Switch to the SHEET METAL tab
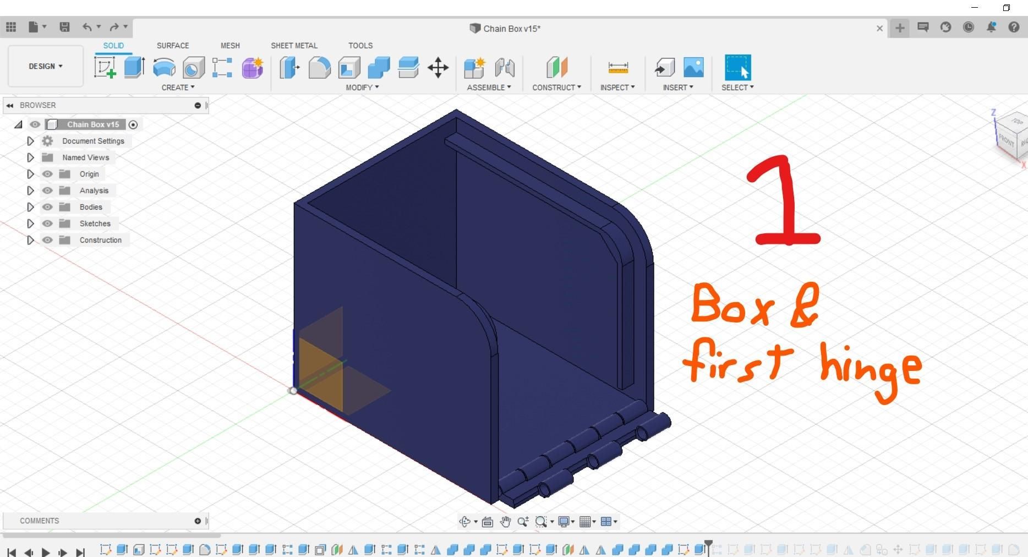The width and height of the screenshot is (1028, 557). pos(294,46)
